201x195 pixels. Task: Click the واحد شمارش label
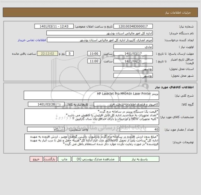[79, 130]
